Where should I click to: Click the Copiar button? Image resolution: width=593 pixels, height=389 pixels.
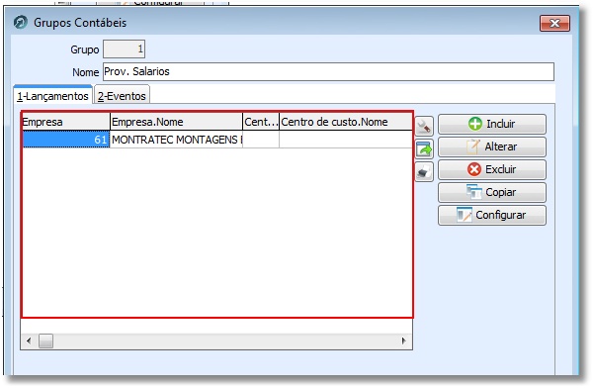[x=492, y=192]
